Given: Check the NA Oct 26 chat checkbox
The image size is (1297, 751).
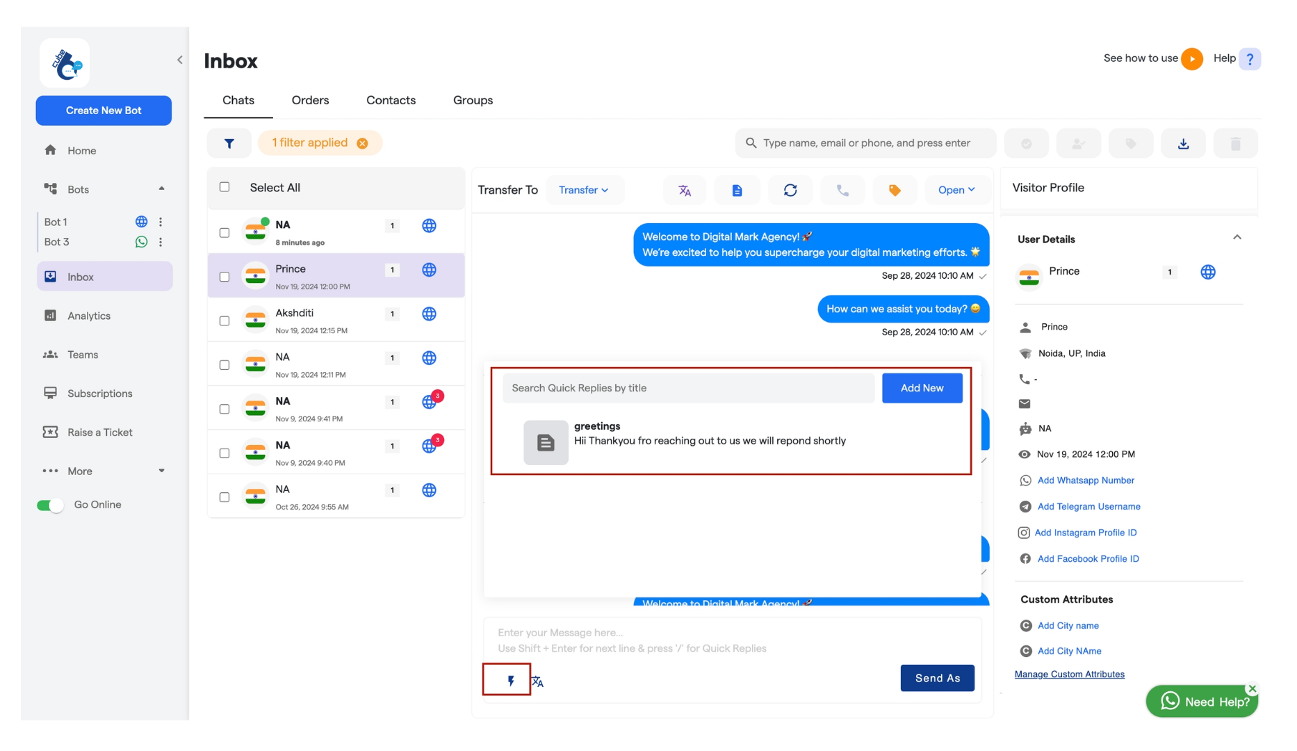Looking at the screenshot, I should pos(225,497).
